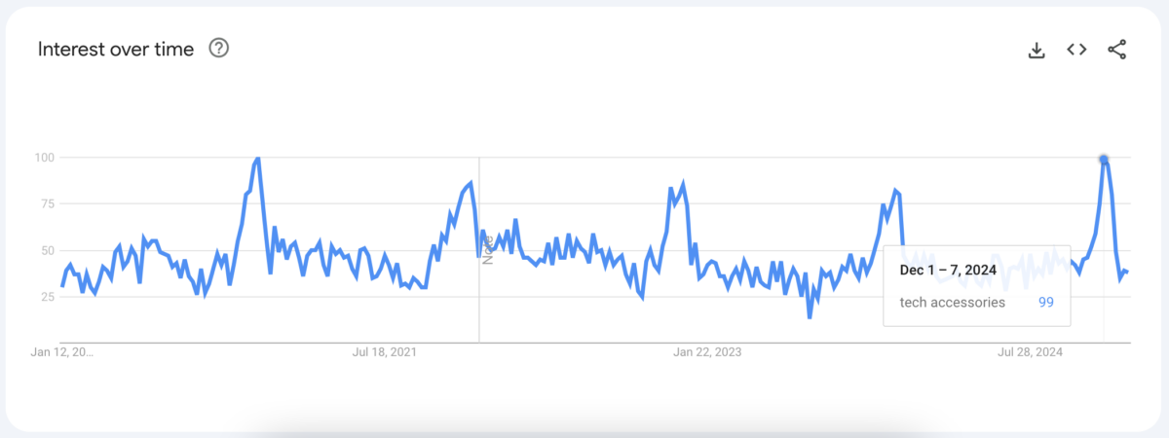Click the value 99 in the tooltip
Screen dimensions: 1169x438
(1046, 303)
